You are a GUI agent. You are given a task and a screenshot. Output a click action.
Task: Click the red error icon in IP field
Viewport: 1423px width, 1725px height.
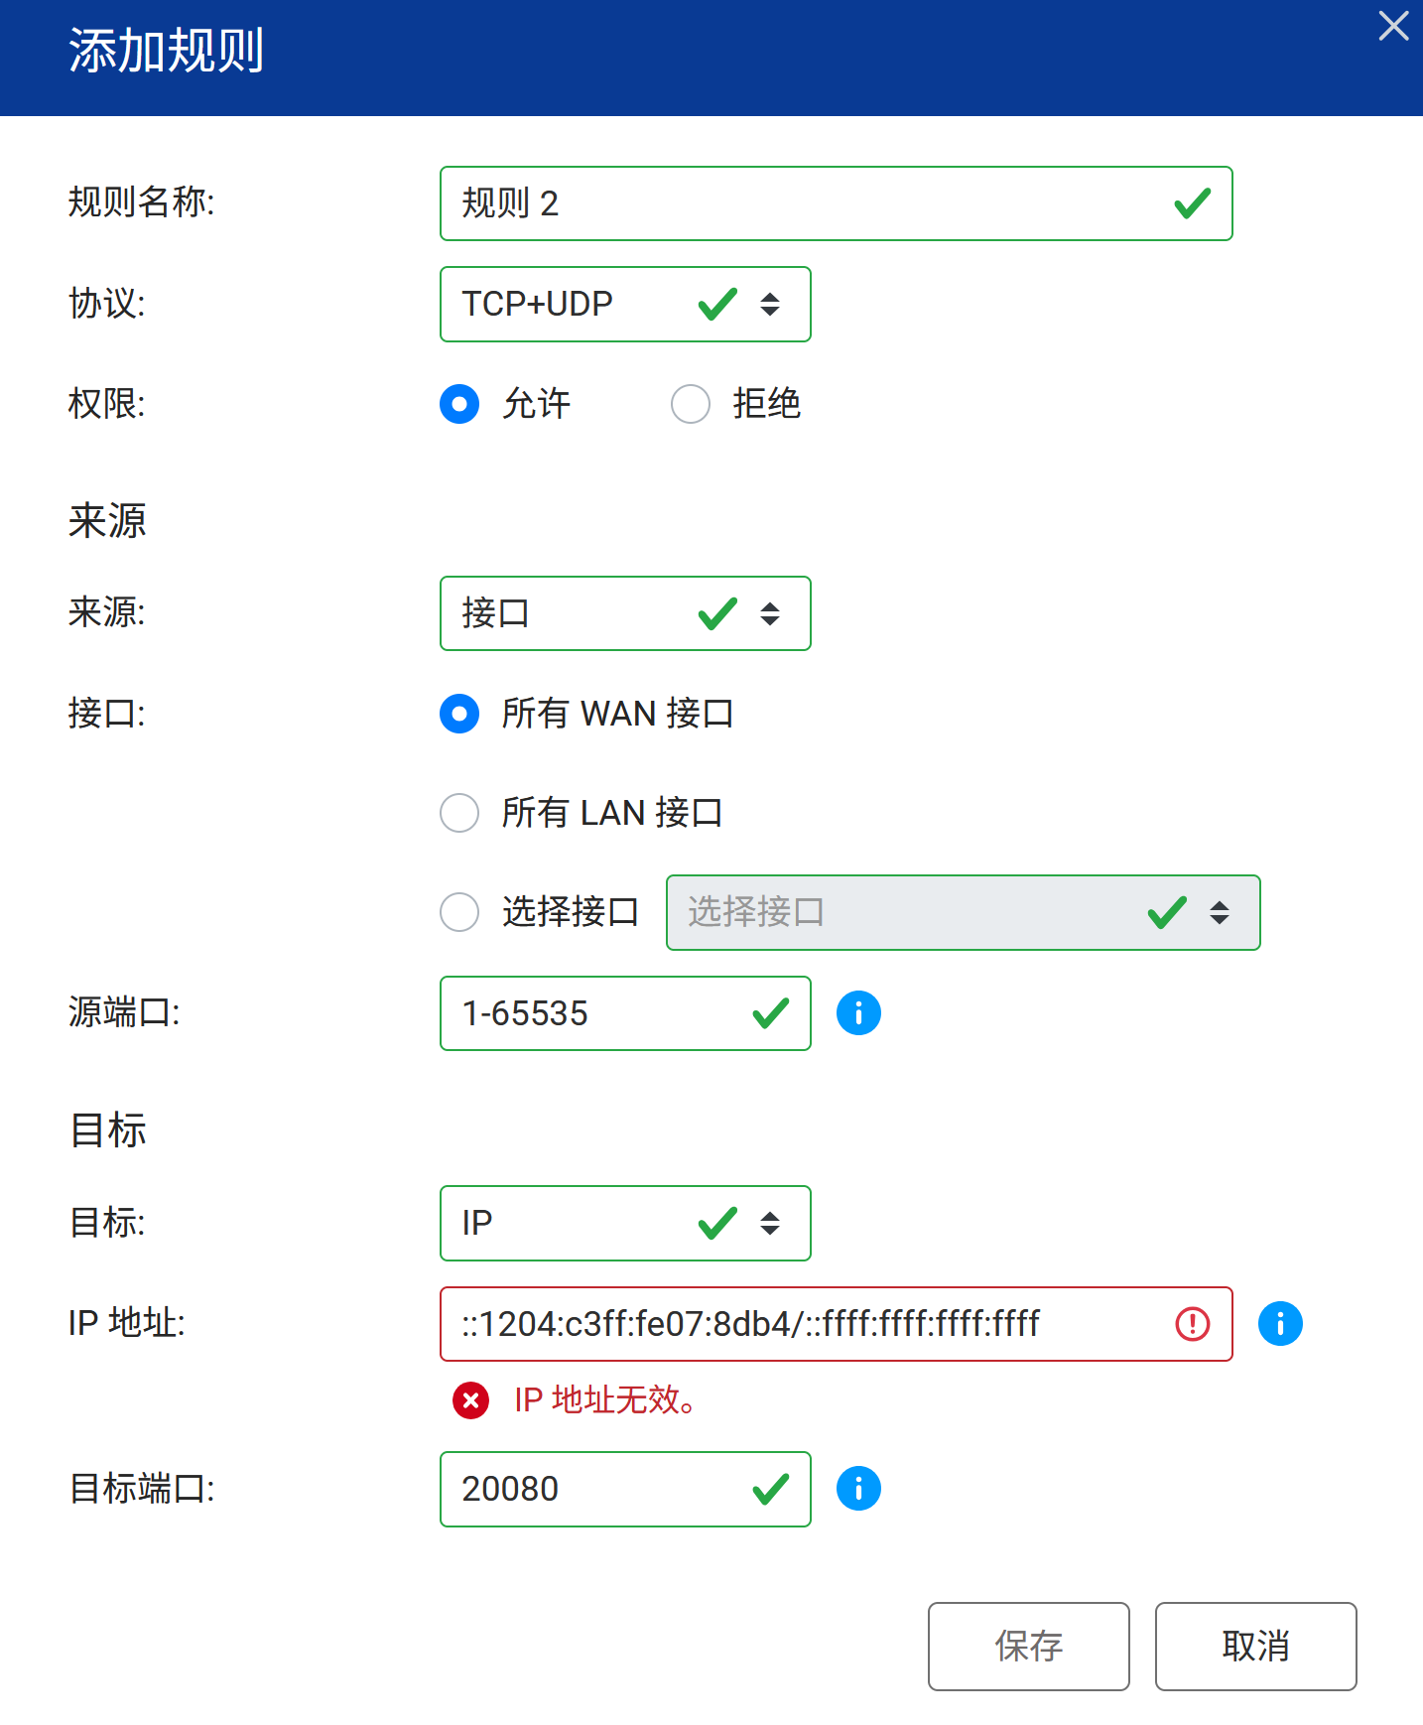point(1192,1324)
